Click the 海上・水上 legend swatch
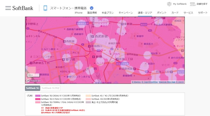This screenshot has height=116, width=210. 88,102
